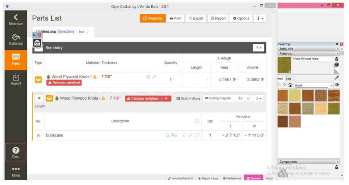Expand the Wood Plywood Knots group three-dot dropdown

[259, 98]
